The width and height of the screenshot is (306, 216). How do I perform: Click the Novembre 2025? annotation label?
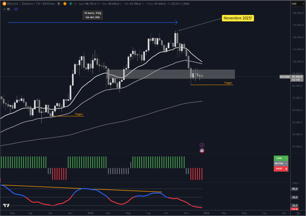[x=238, y=18]
